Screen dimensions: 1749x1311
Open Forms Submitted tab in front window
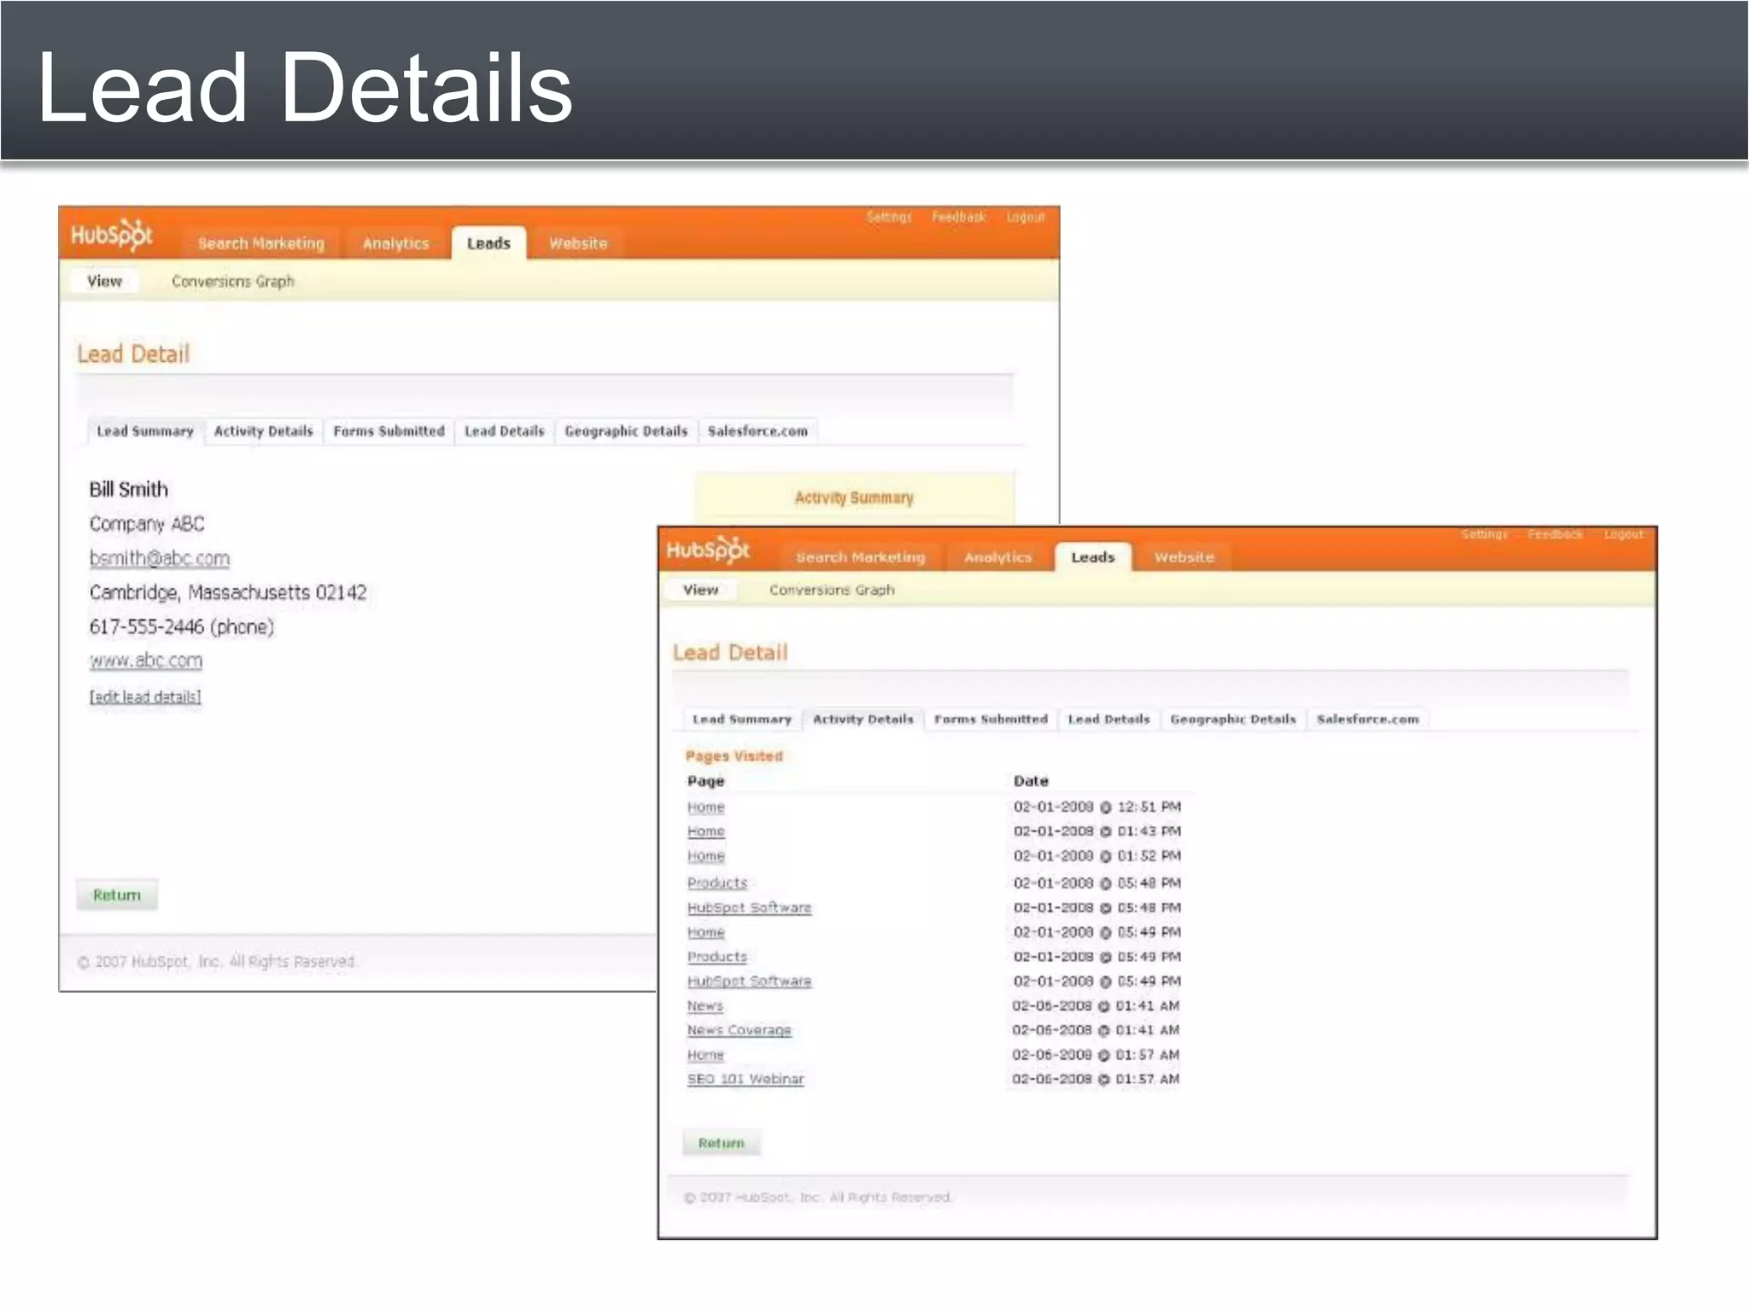tap(991, 720)
